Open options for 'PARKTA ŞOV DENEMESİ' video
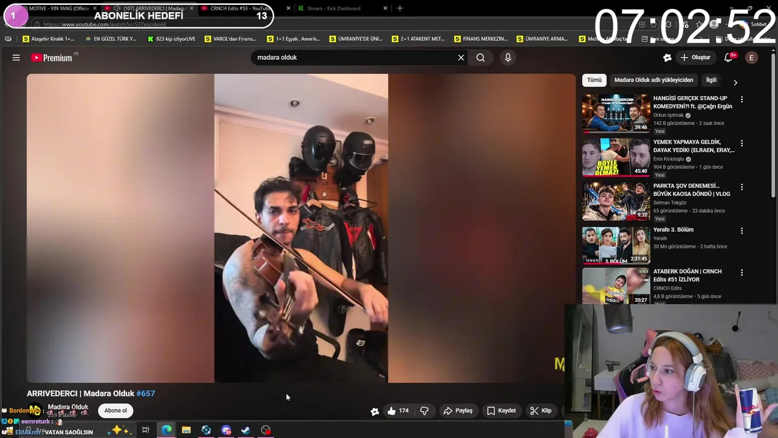 point(742,187)
